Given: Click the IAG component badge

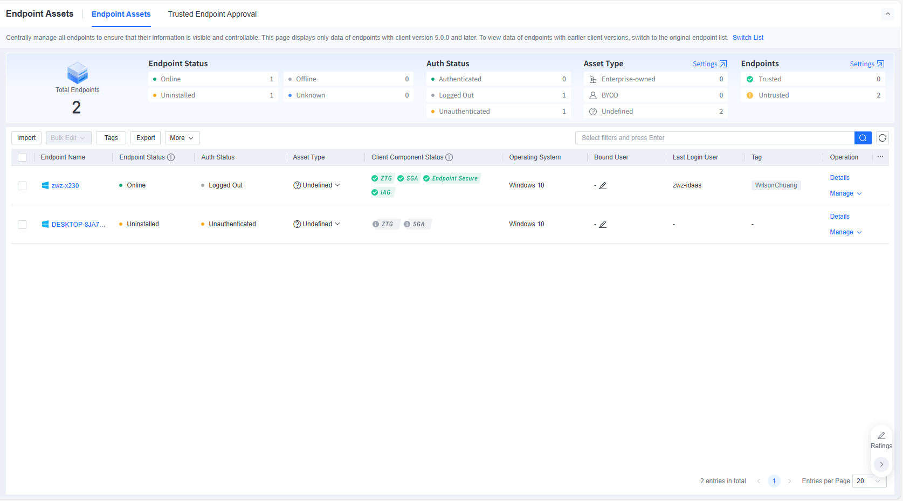Looking at the screenshot, I should point(382,192).
